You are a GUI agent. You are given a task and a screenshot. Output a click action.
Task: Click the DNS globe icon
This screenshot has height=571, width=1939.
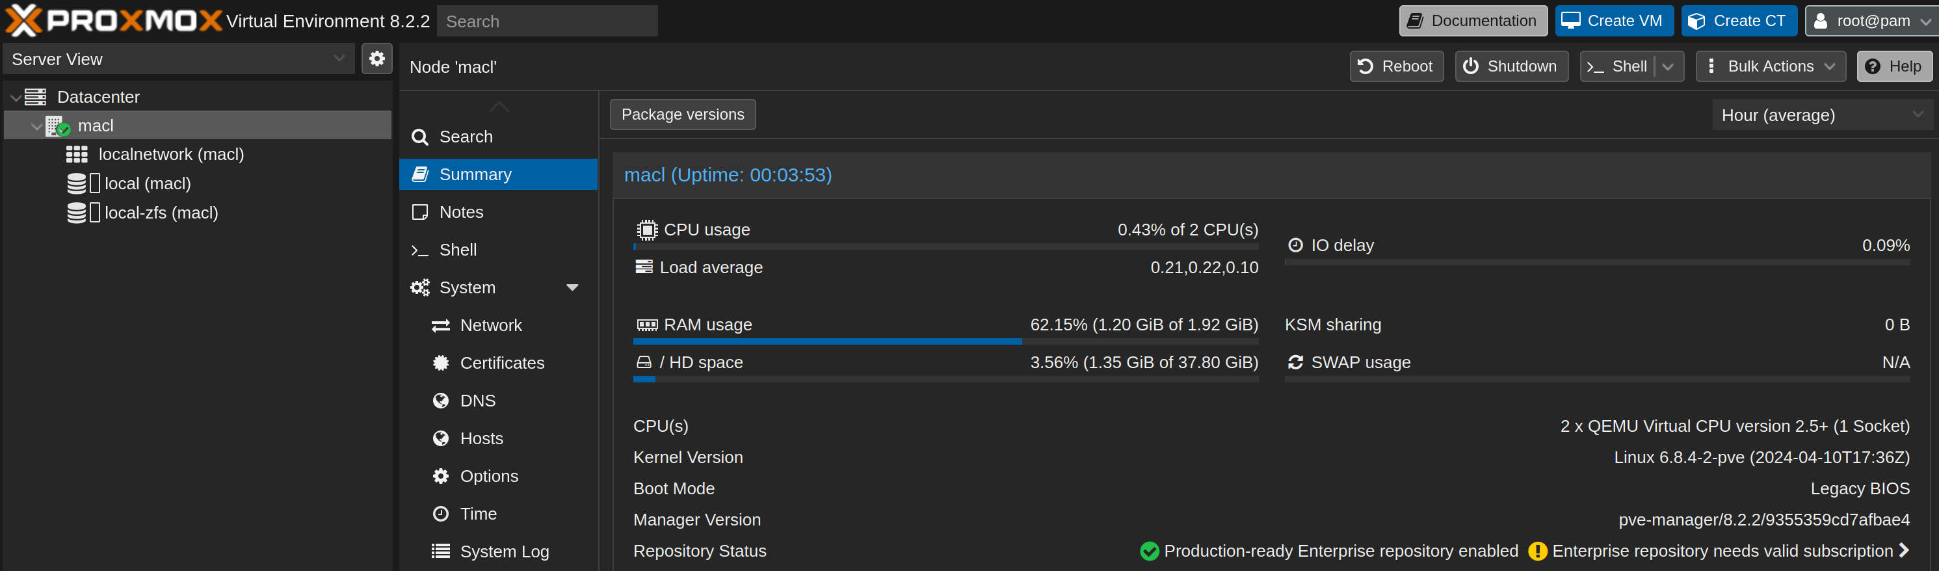point(440,401)
